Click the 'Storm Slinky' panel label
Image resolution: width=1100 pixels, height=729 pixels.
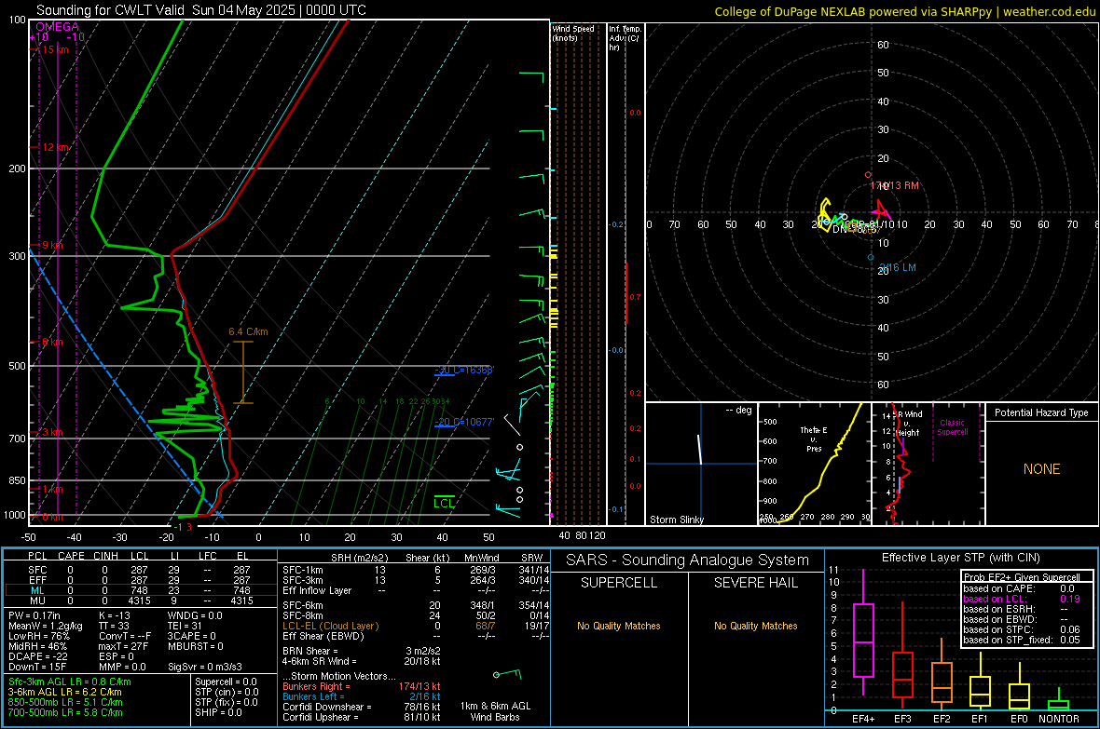point(676,520)
